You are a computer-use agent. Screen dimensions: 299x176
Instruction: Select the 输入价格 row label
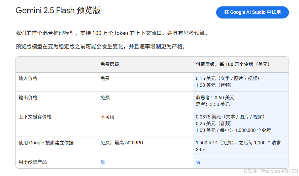click(x=28, y=78)
